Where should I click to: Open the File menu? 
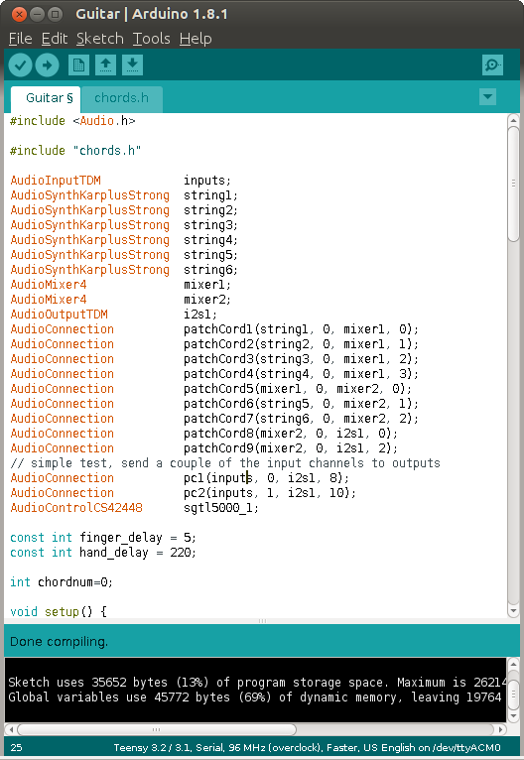[21, 39]
